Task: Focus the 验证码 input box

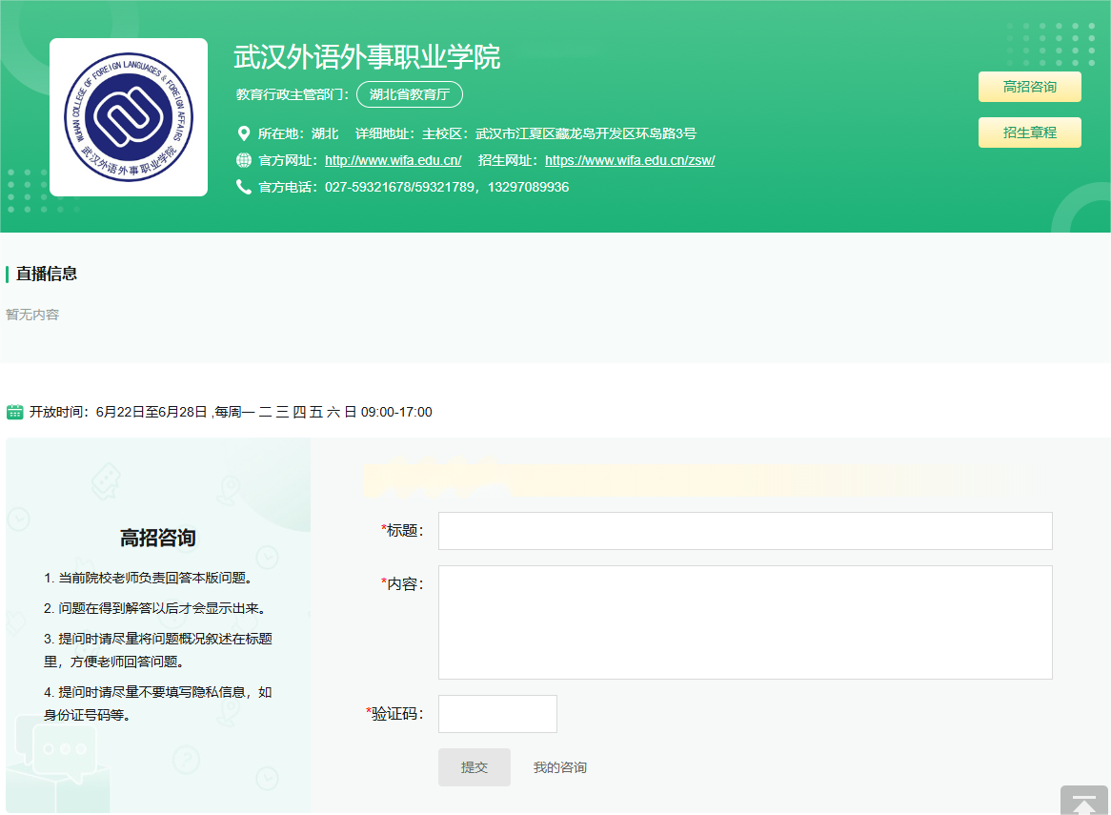Action: pos(496,714)
